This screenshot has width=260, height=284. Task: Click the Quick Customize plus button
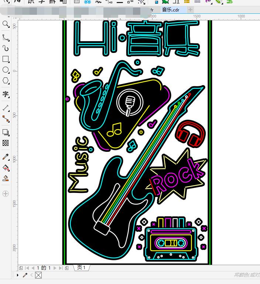point(6,193)
